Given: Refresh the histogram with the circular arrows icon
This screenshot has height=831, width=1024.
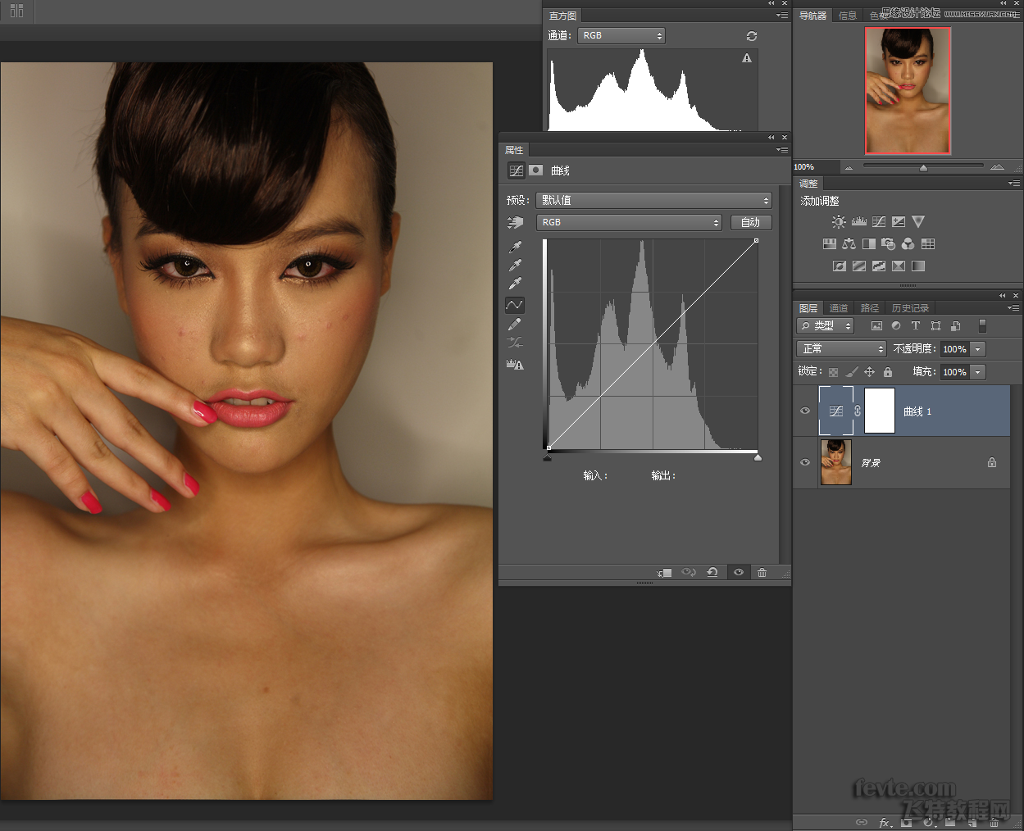Looking at the screenshot, I should [750, 36].
